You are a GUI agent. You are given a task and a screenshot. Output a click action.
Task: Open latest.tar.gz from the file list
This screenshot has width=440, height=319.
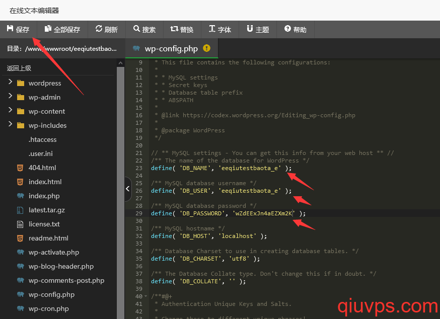[47, 210]
